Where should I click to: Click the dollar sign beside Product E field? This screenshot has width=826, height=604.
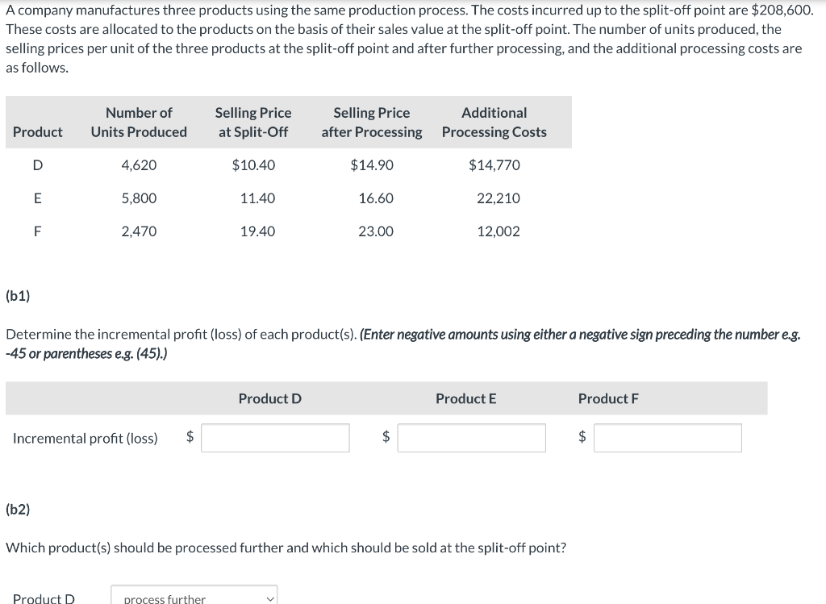pos(386,438)
